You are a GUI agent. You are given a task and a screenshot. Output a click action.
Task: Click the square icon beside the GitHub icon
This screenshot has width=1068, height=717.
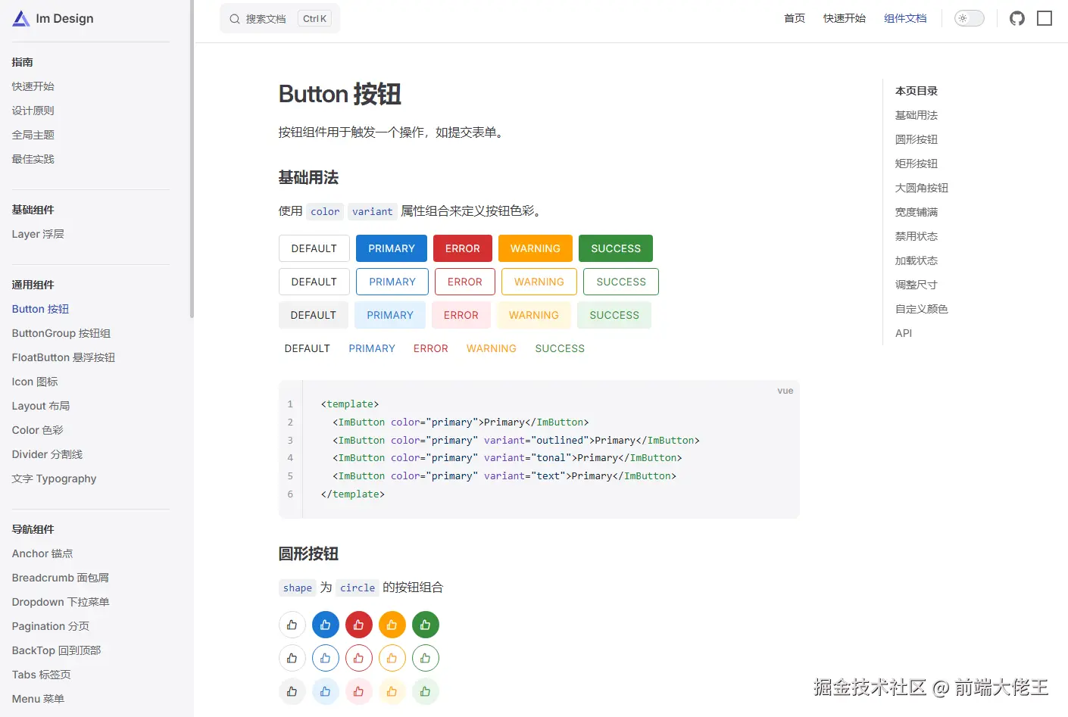click(x=1045, y=18)
